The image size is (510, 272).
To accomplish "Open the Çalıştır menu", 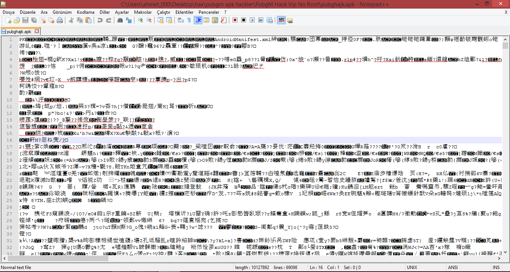I will [164, 12].
